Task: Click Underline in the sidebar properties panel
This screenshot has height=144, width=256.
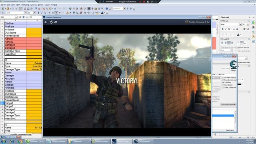Action: tap(229, 29)
